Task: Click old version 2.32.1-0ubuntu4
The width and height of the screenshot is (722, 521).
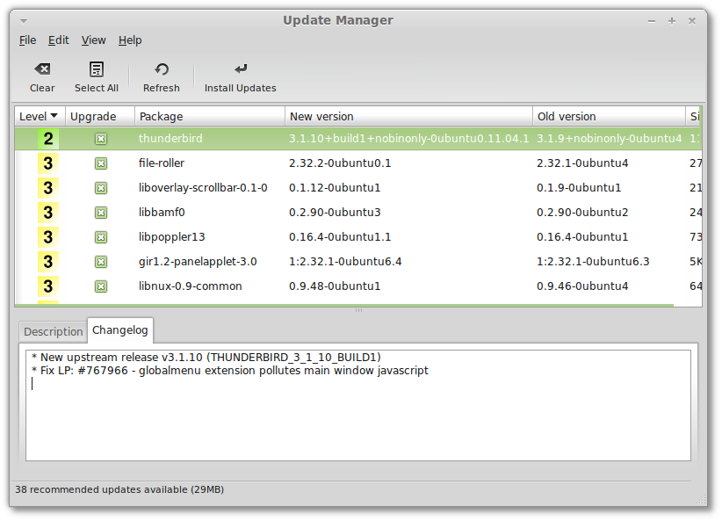Action: (x=582, y=163)
